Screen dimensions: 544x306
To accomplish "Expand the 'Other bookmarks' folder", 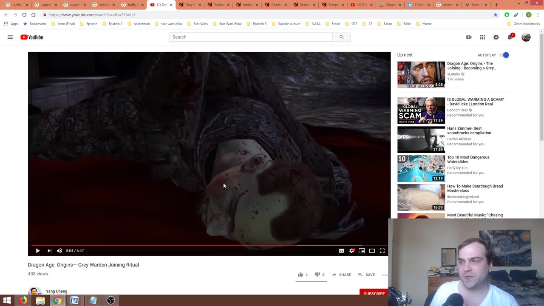I will pyautogui.click(x=523, y=24).
